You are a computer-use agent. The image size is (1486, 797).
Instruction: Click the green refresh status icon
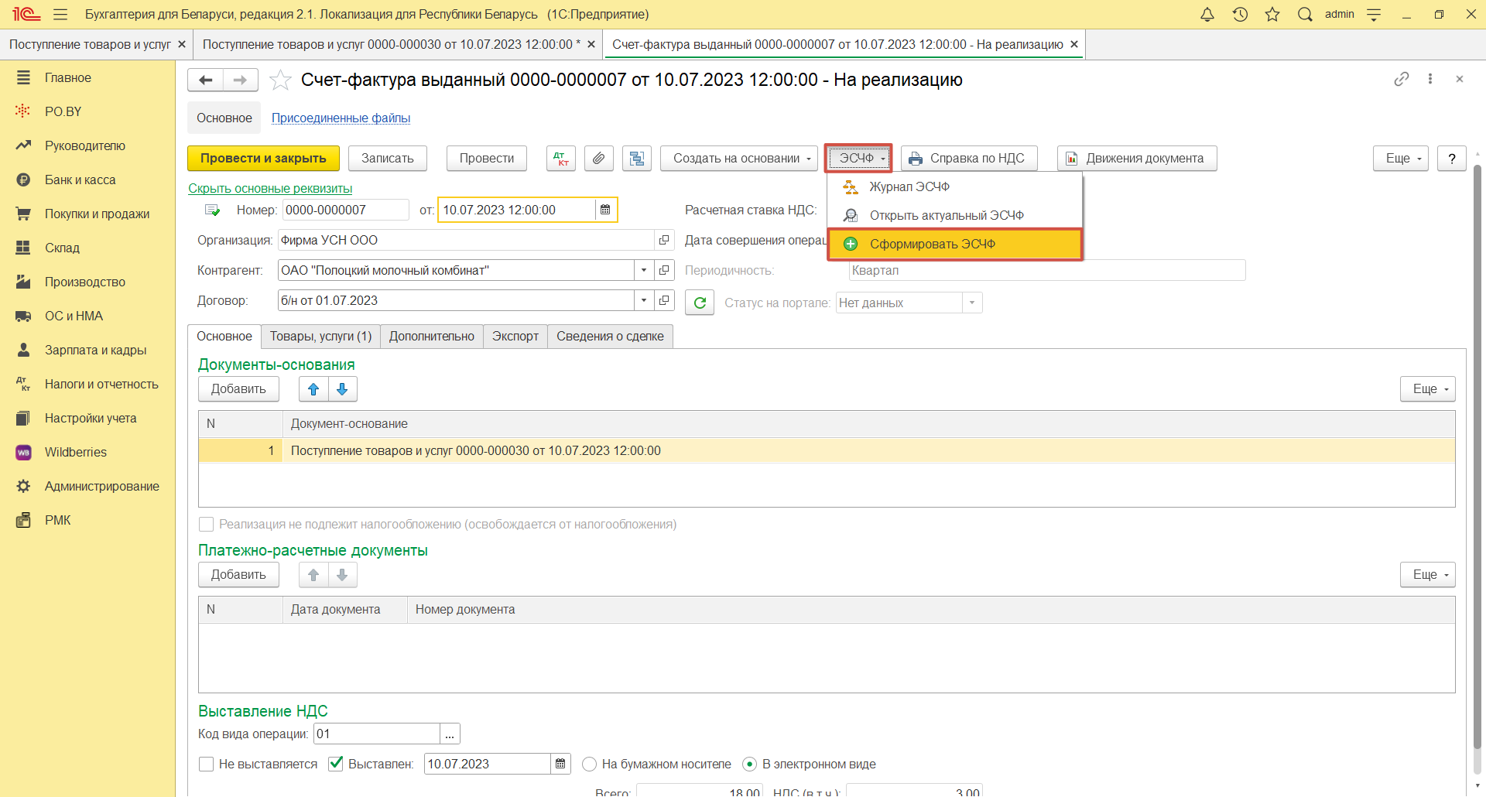[x=700, y=303]
